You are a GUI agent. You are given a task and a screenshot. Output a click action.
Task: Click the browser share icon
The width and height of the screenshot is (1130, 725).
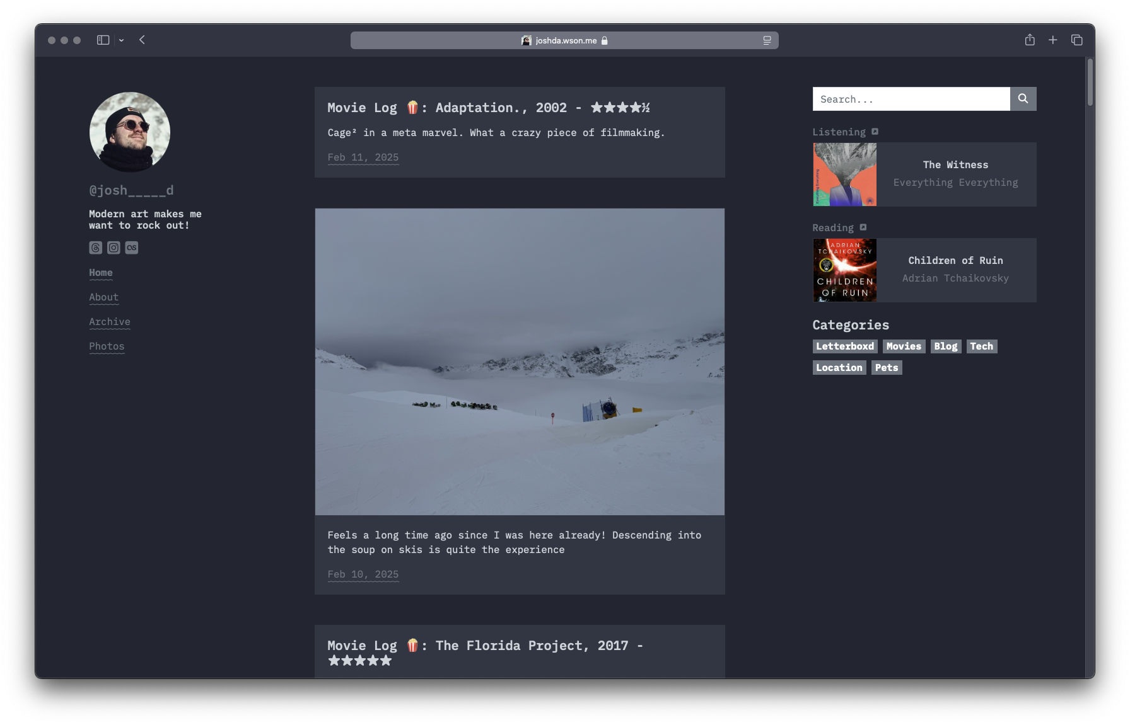click(x=1030, y=40)
